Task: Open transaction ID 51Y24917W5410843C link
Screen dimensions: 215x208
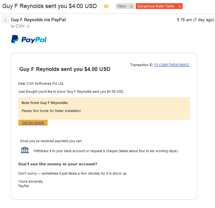Action: [x=172, y=65]
